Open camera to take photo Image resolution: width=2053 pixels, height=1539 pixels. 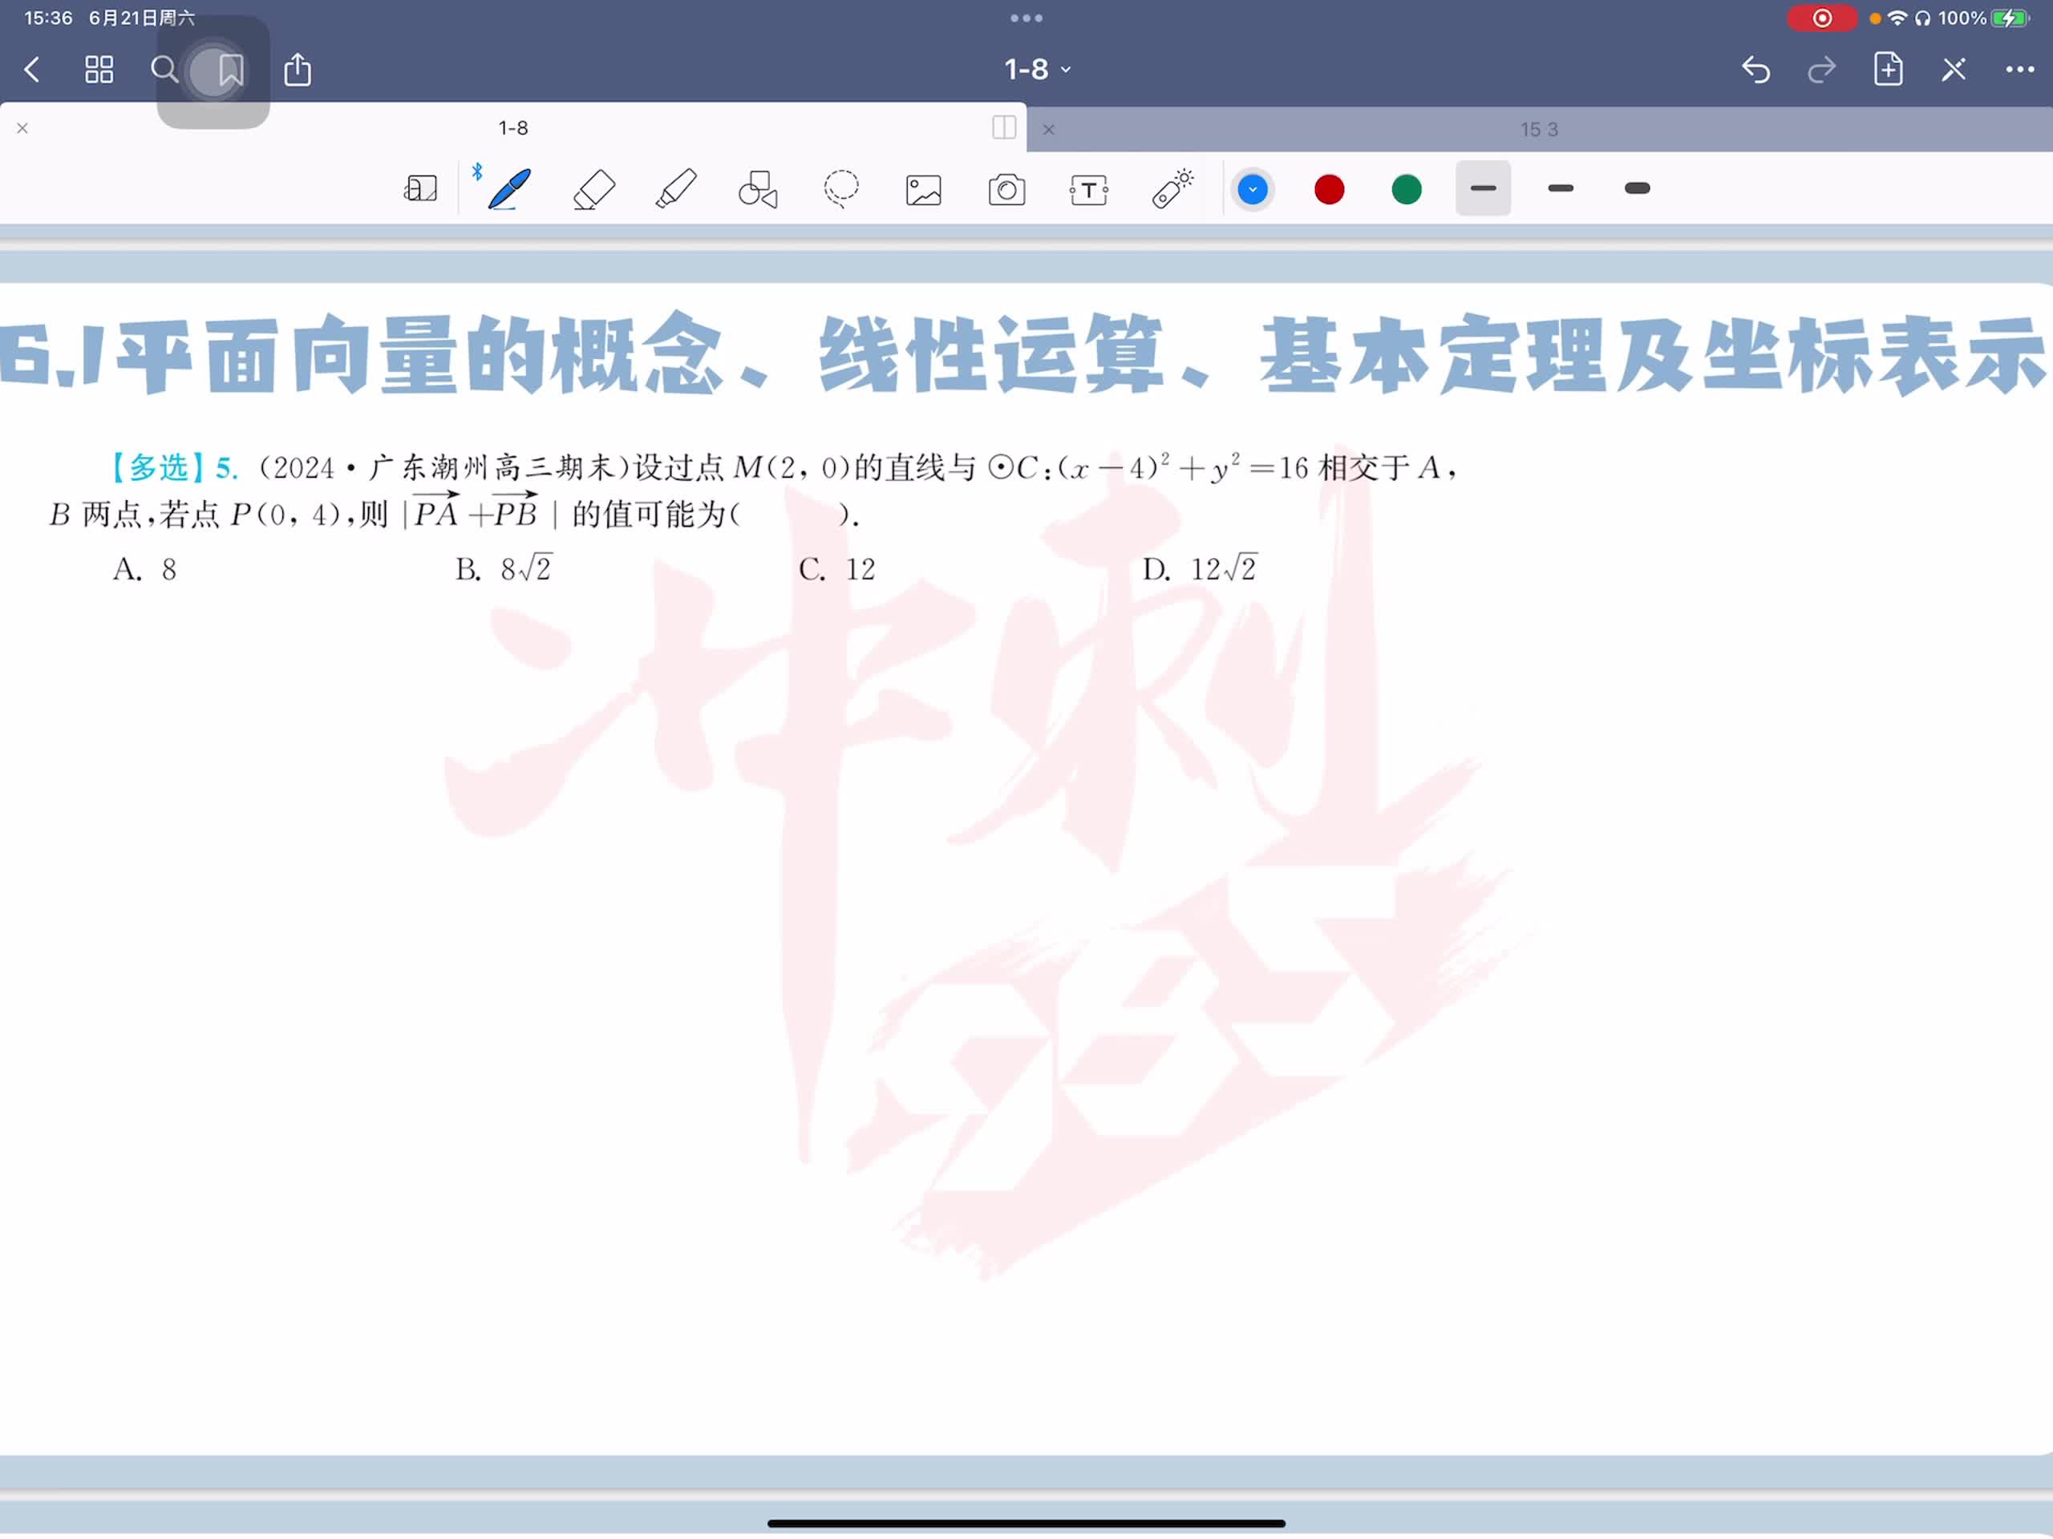1006,190
